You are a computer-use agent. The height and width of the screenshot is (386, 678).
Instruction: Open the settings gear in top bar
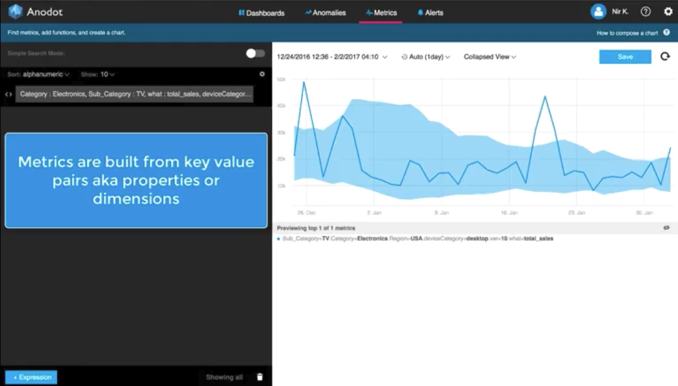pyautogui.click(x=668, y=12)
